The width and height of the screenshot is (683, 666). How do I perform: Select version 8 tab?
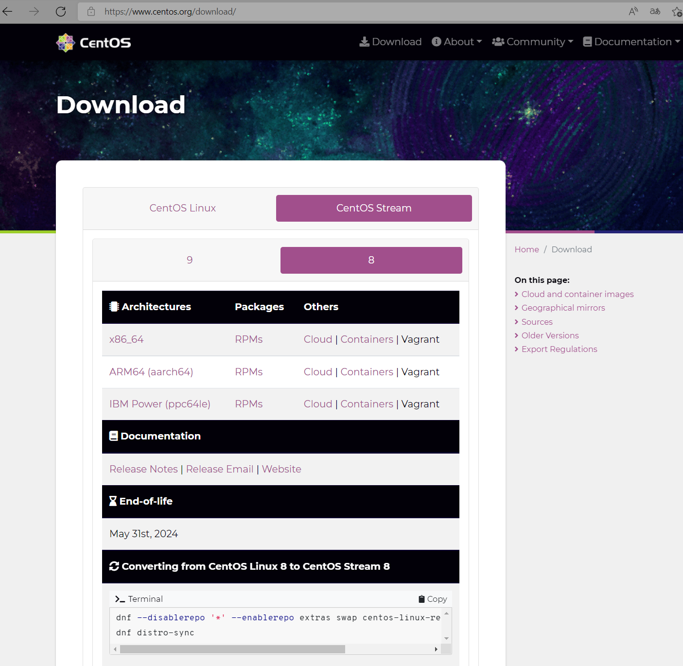(x=371, y=260)
